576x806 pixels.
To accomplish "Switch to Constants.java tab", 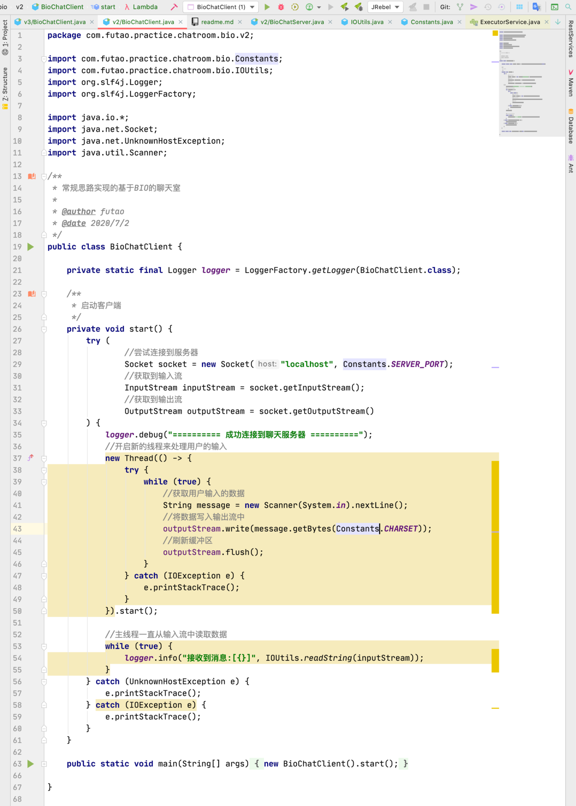I will (432, 22).
